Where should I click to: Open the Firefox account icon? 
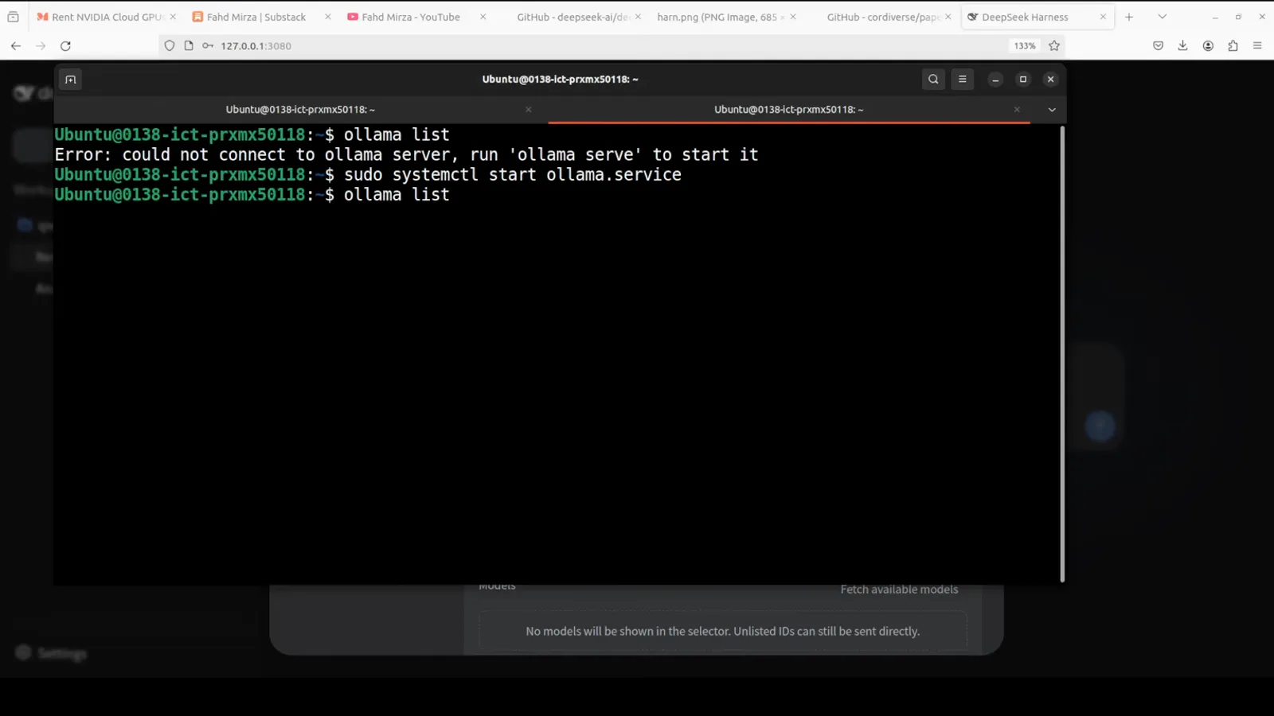click(1208, 46)
